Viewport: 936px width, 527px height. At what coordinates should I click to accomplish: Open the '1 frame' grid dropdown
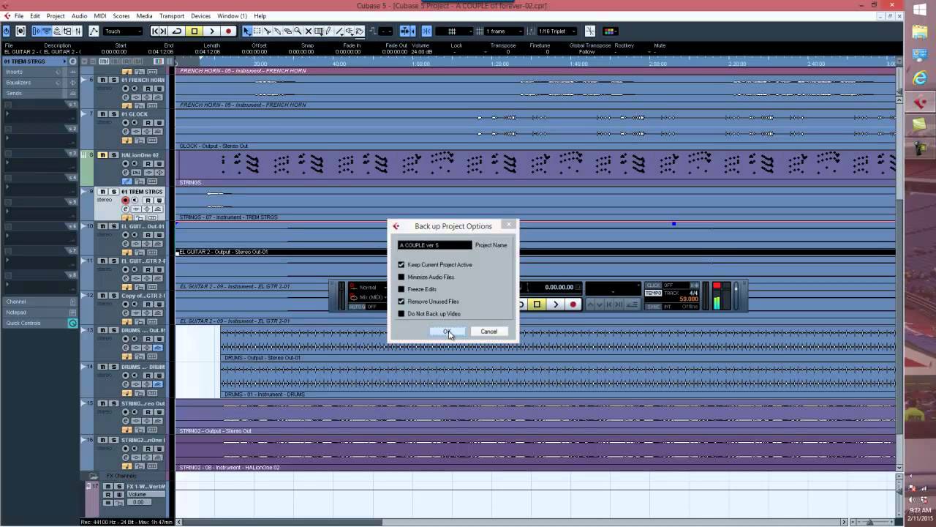pos(504,31)
